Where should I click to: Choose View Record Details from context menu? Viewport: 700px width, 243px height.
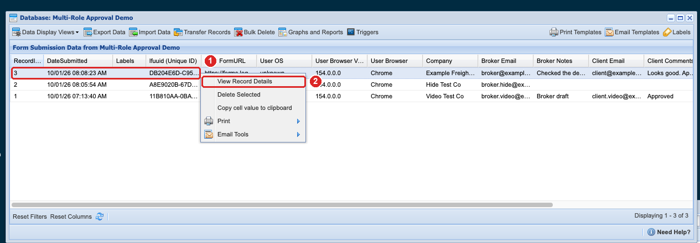coord(253,81)
